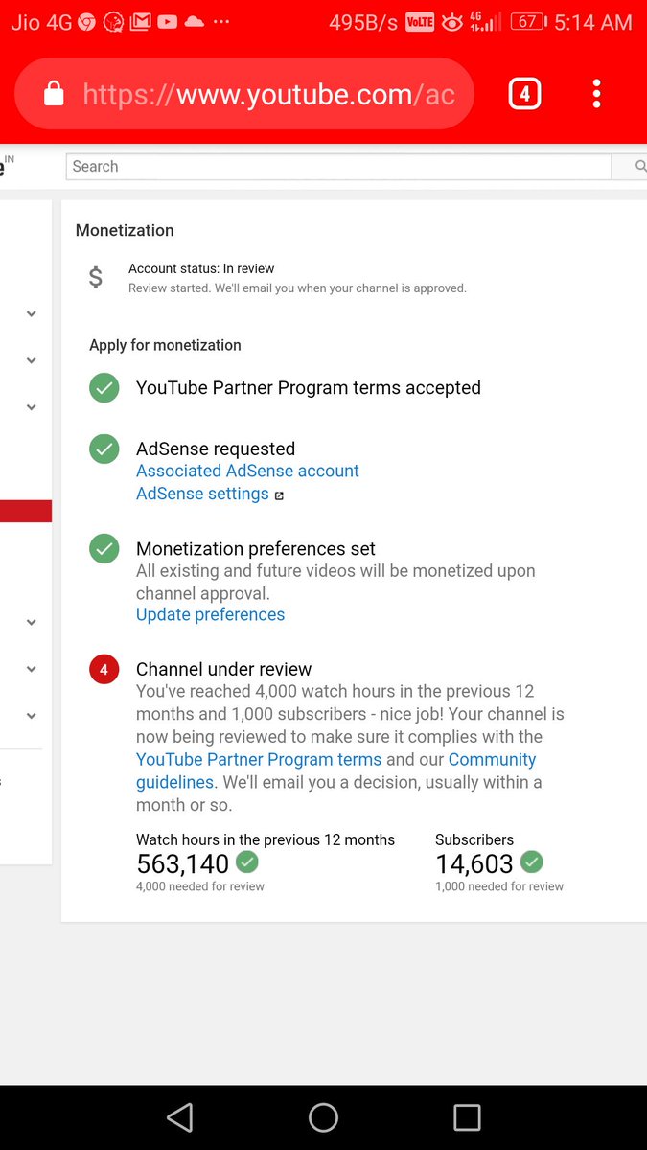Tap the Chrome notification icon in status bar

tap(87, 21)
